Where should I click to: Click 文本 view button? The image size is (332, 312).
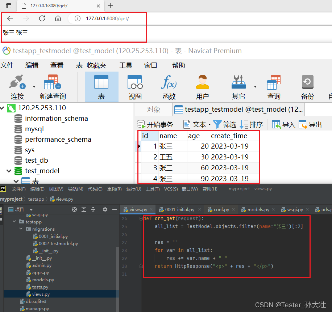(194, 124)
